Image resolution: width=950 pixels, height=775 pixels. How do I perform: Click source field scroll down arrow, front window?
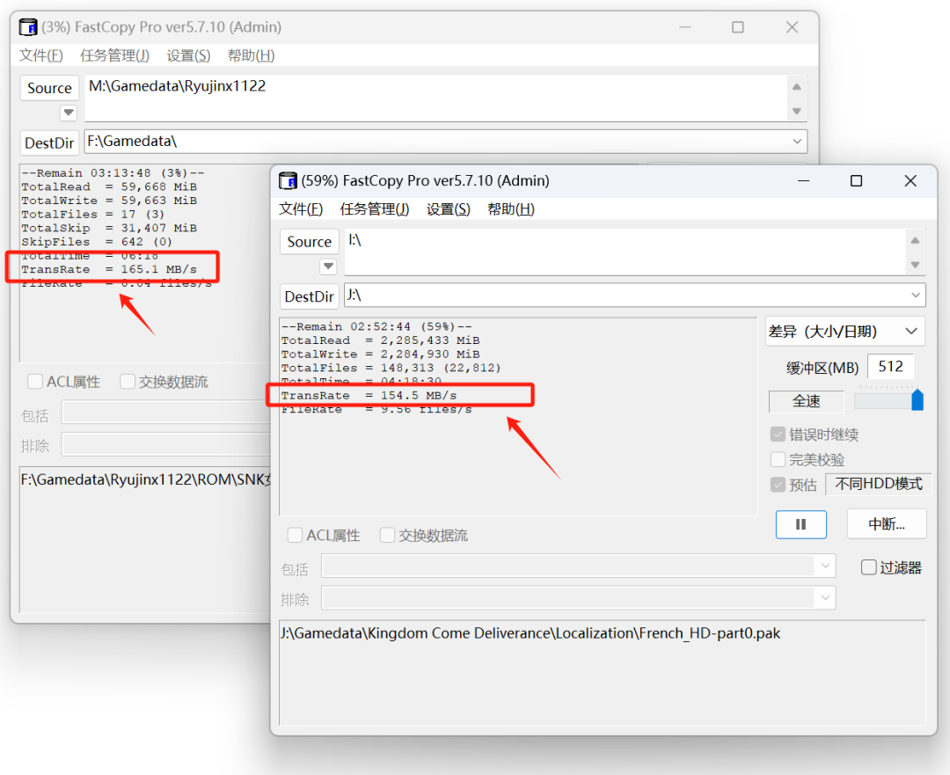click(915, 265)
